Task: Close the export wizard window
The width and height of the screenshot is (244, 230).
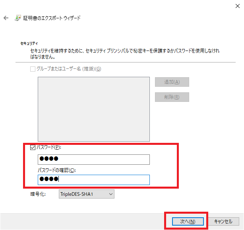Action: point(238,6)
